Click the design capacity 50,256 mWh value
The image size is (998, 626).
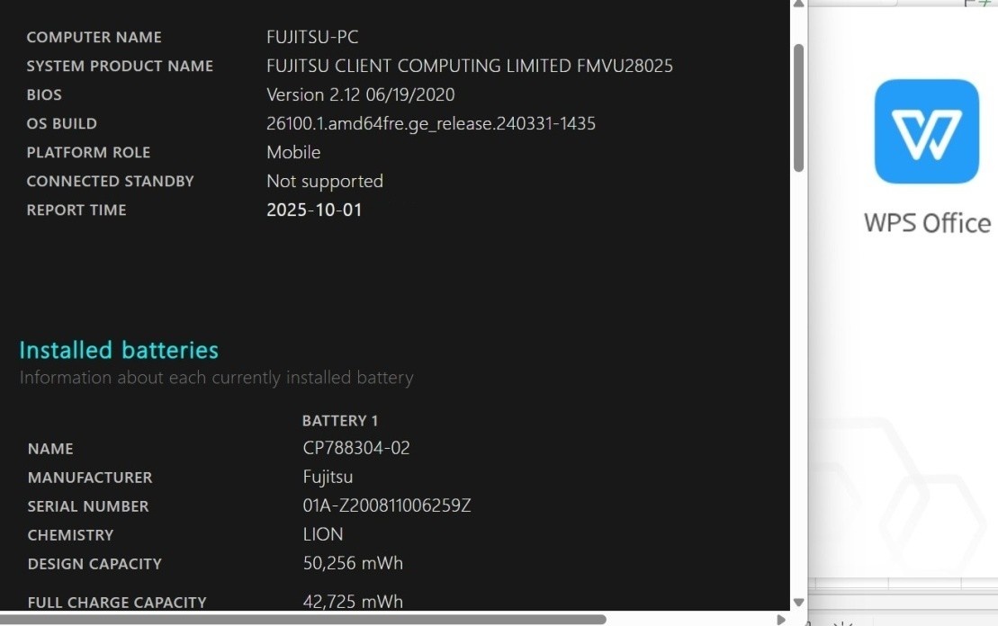(x=353, y=564)
